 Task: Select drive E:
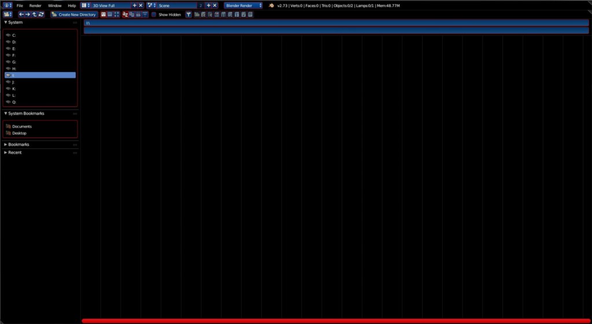(x=40, y=48)
